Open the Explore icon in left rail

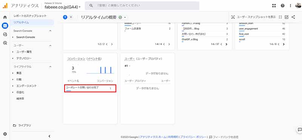(x=5, y=34)
